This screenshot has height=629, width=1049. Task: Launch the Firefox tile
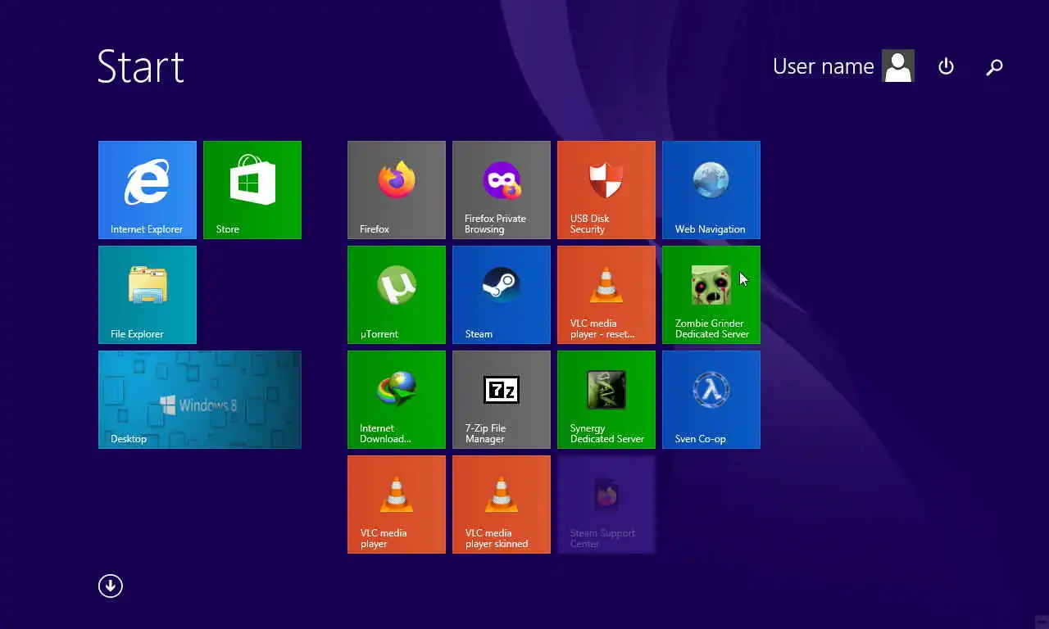click(397, 190)
